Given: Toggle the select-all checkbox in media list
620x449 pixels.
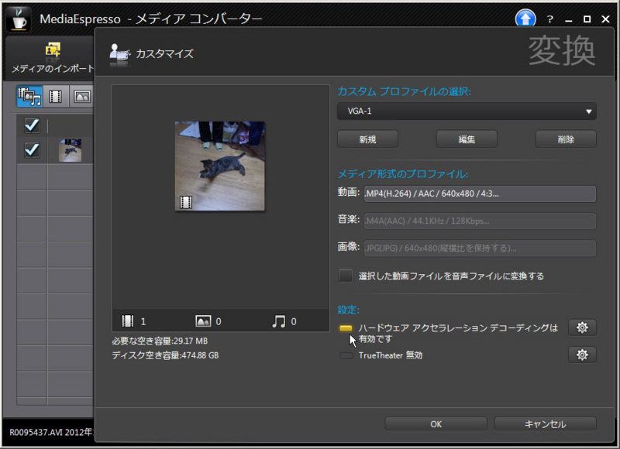Looking at the screenshot, I should pos(32,126).
